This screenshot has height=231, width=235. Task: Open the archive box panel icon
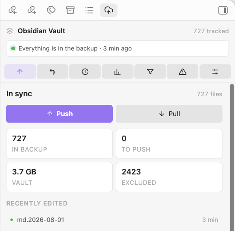click(70, 10)
